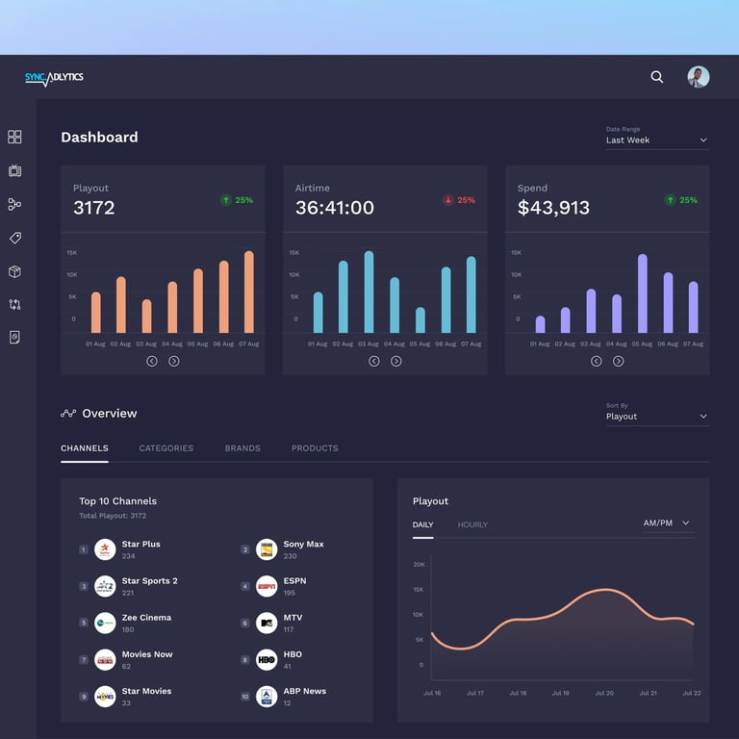739x739 pixels.
Task: Click the Jul 20 label on Playout chart
Action: [x=604, y=693]
